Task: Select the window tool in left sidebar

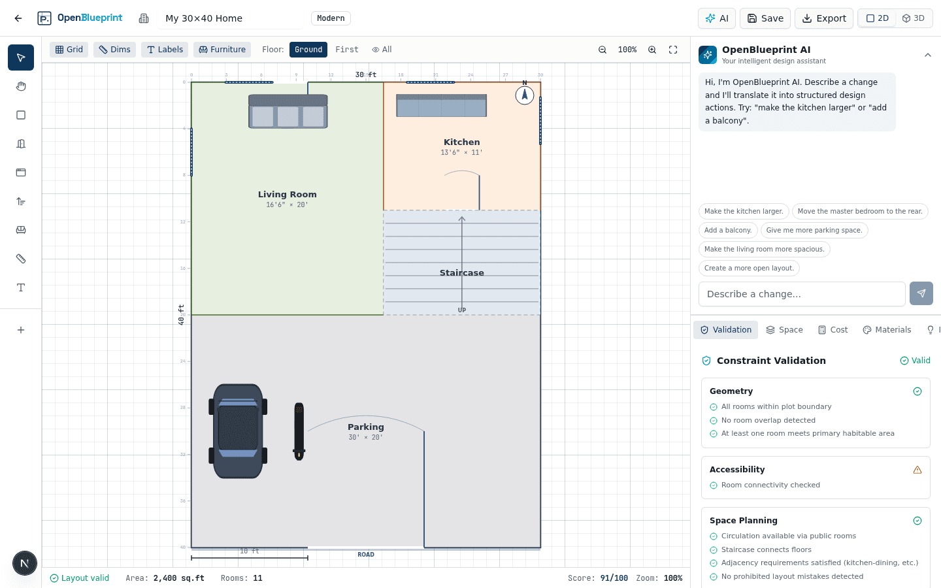Action: tap(21, 172)
